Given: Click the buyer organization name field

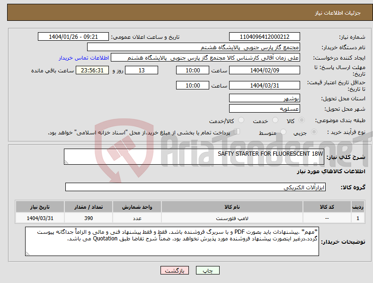Looking at the screenshot, I should [x=194, y=47].
